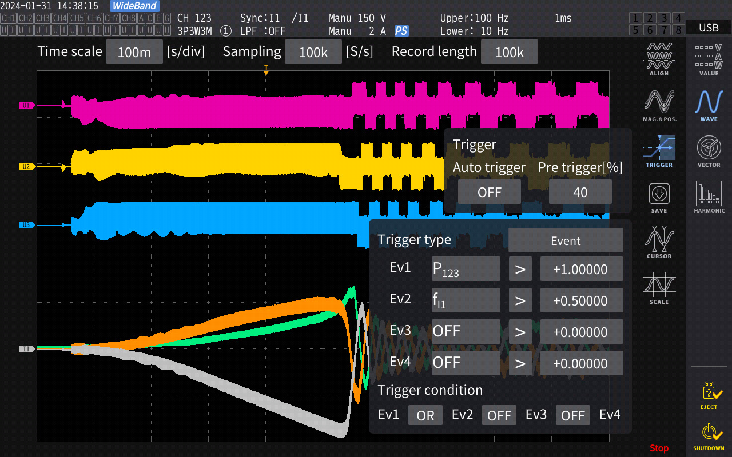Switch to the VECTOR display screen
Viewport: 732px width, 457px height.
point(709,150)
